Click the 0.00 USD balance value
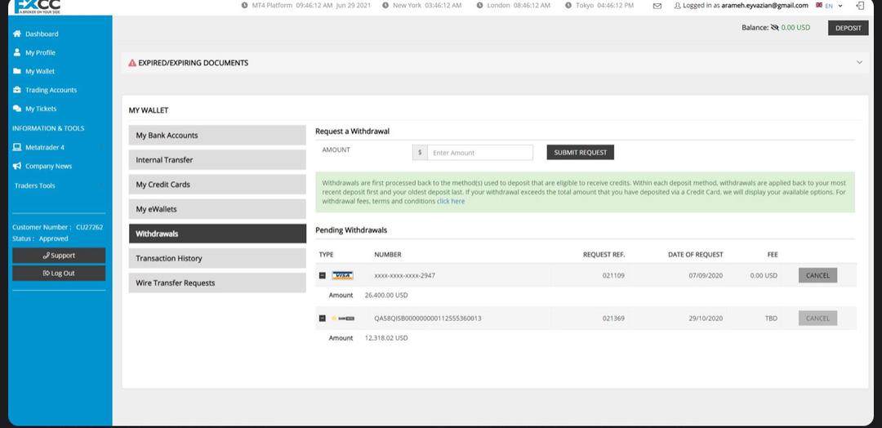The height and width of the screenshot is (428, 882). click(x=795, y=27)
